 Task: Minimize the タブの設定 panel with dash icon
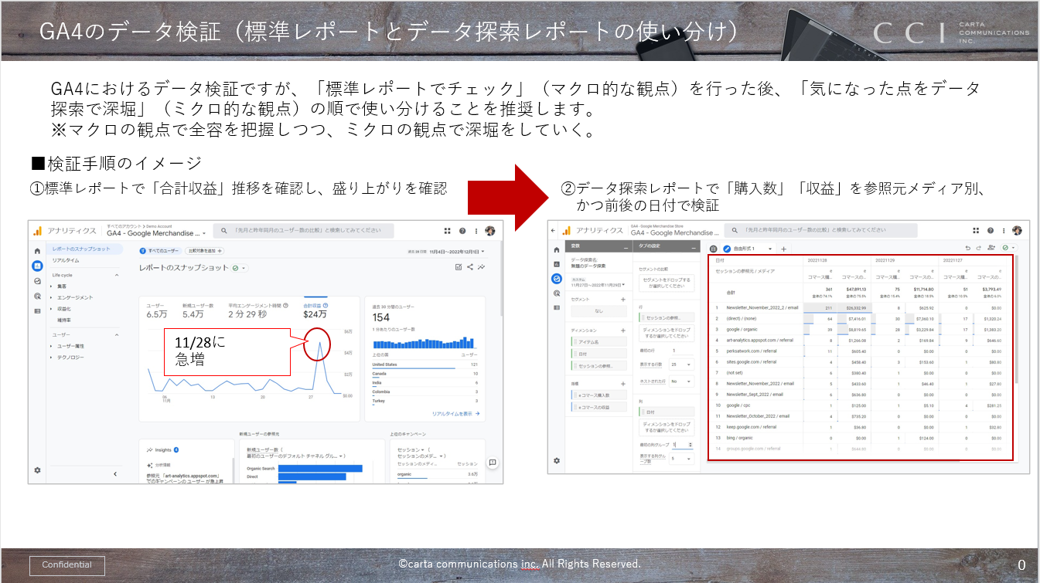coord(693,248)
